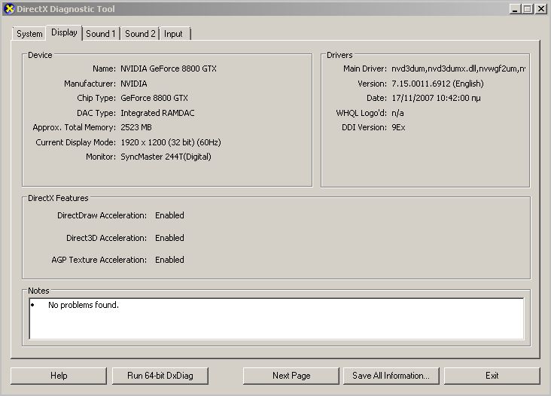Select 'No problems found.' note text

(x=84, y=305)
